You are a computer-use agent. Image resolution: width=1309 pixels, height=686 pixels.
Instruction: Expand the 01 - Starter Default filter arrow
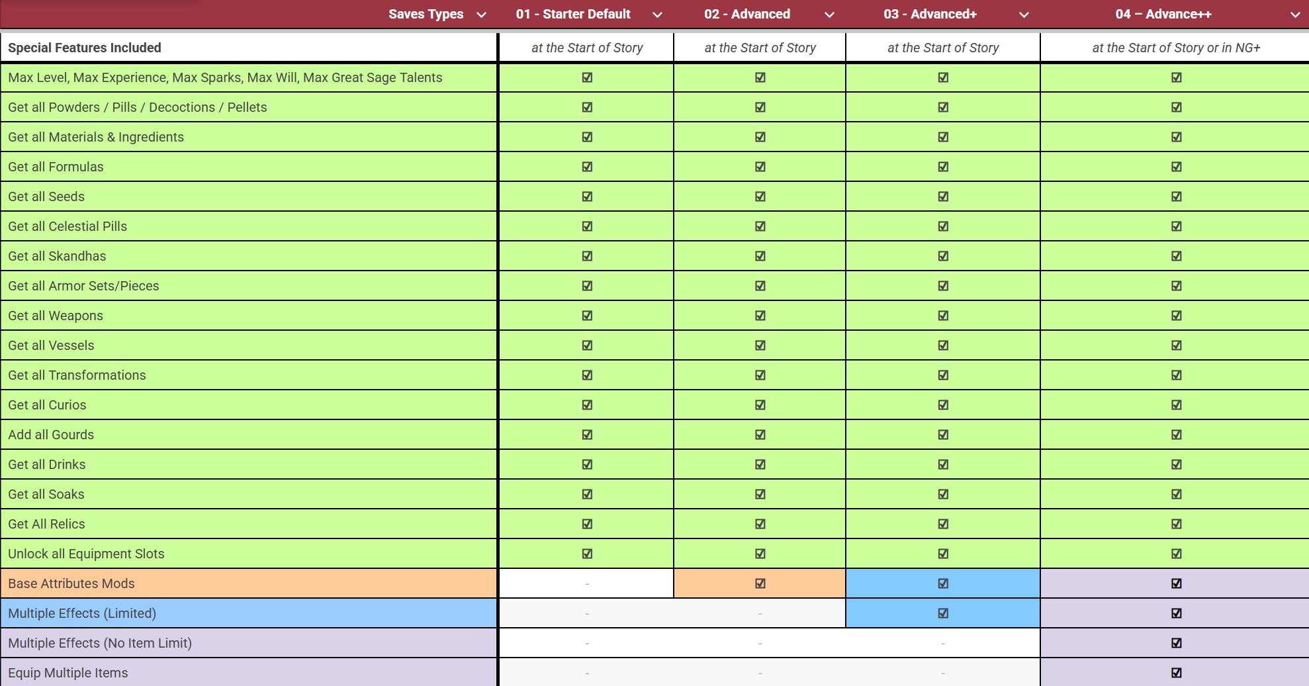(x=657, y=15)
